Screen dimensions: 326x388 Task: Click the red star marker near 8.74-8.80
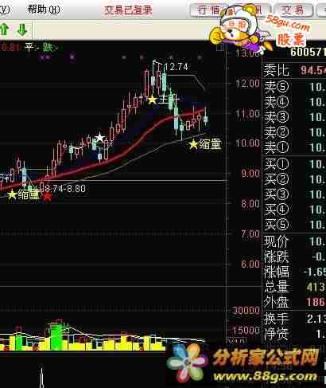point(47,197)
